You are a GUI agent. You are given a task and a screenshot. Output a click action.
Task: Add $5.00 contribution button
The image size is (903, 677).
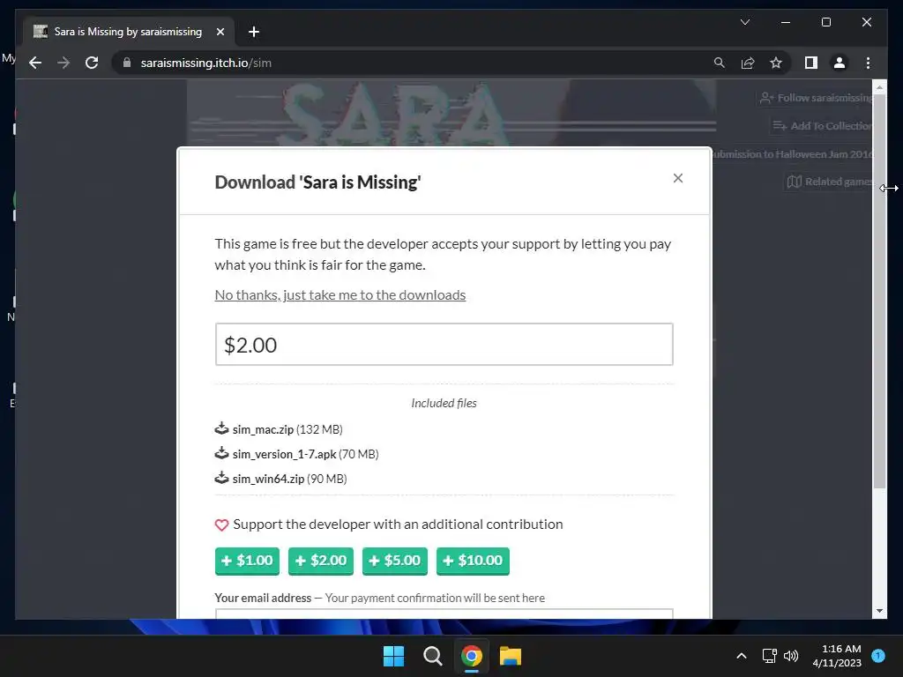click(x=394, y=561)
